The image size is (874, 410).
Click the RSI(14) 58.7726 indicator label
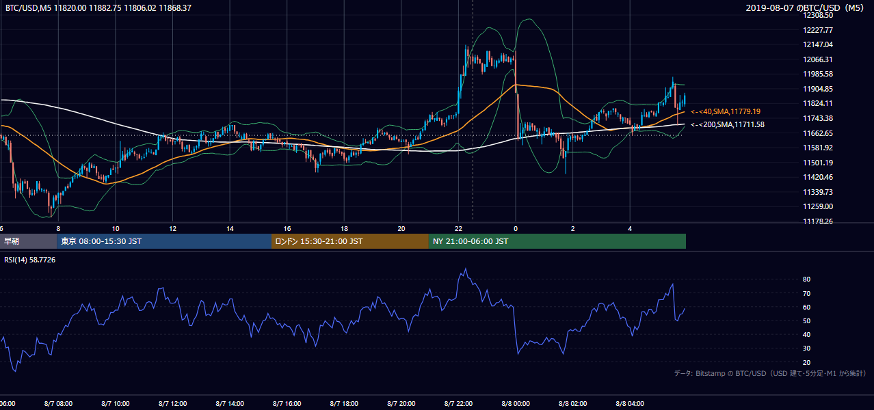pos(30,260)
